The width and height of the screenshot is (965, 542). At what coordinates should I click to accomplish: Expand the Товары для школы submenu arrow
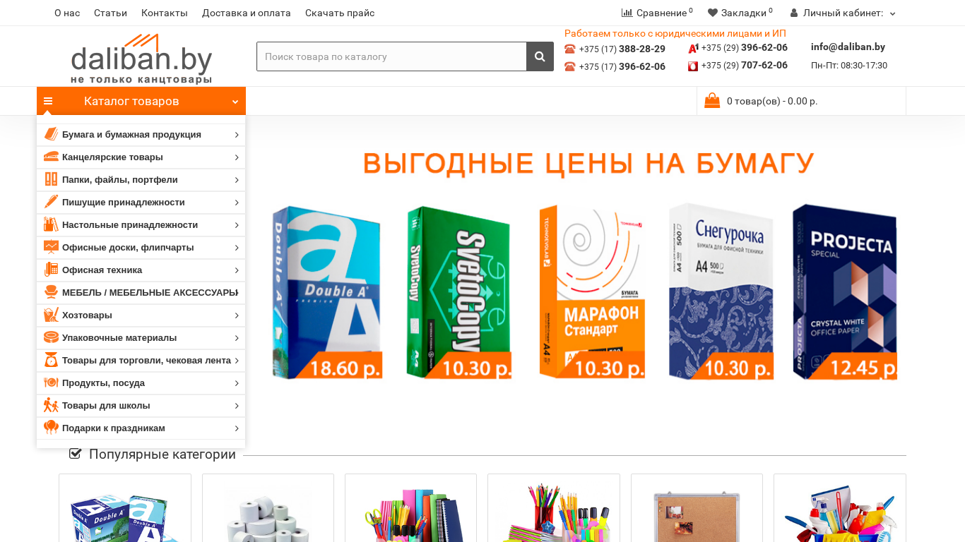[x=237, y=406]
